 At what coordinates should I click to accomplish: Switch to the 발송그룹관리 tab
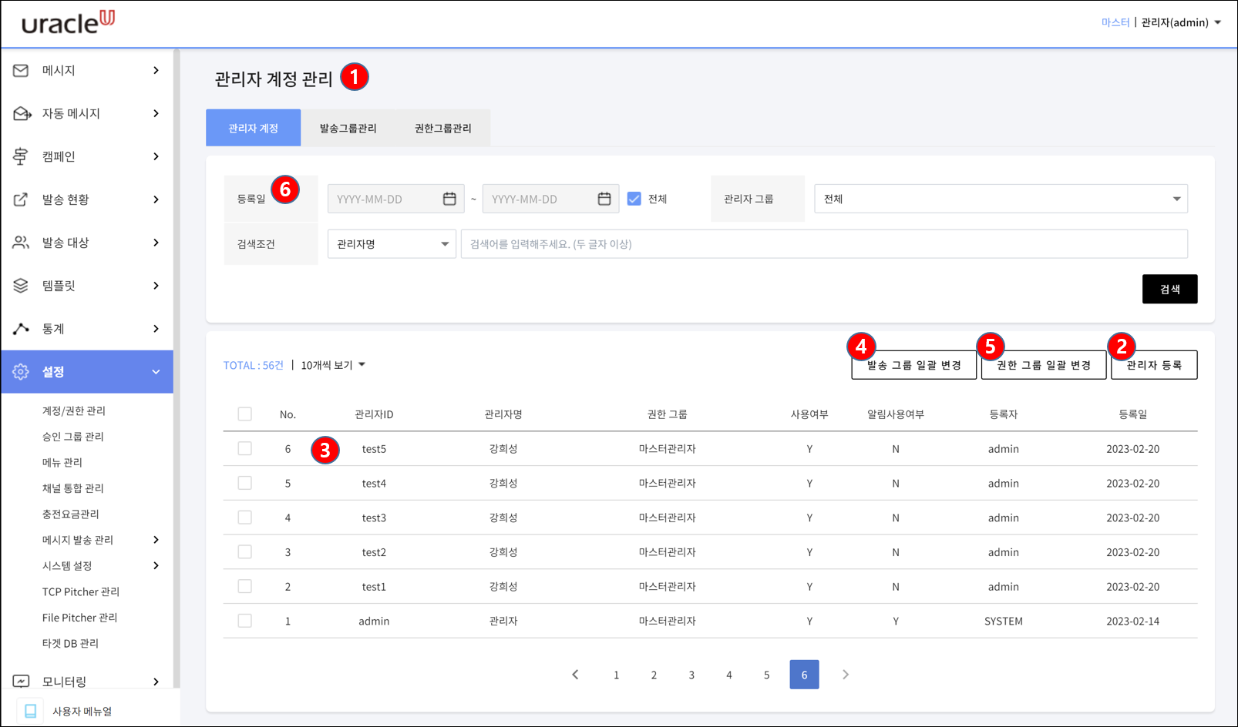[348, 128]
